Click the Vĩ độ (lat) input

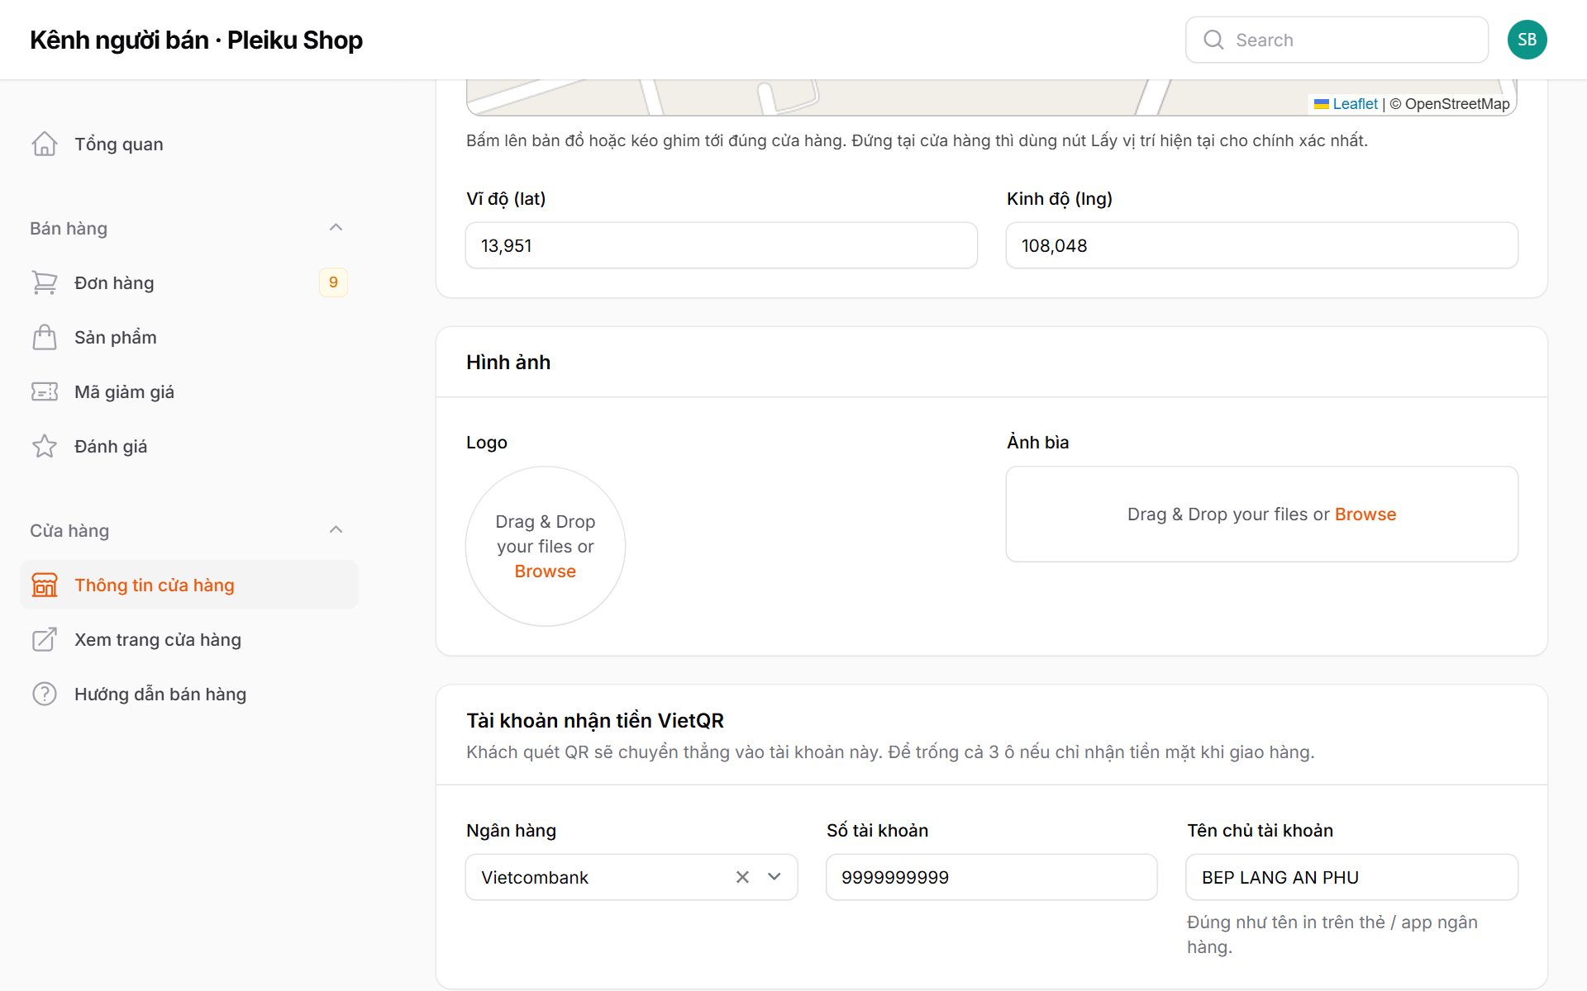[x=722, y=245]
